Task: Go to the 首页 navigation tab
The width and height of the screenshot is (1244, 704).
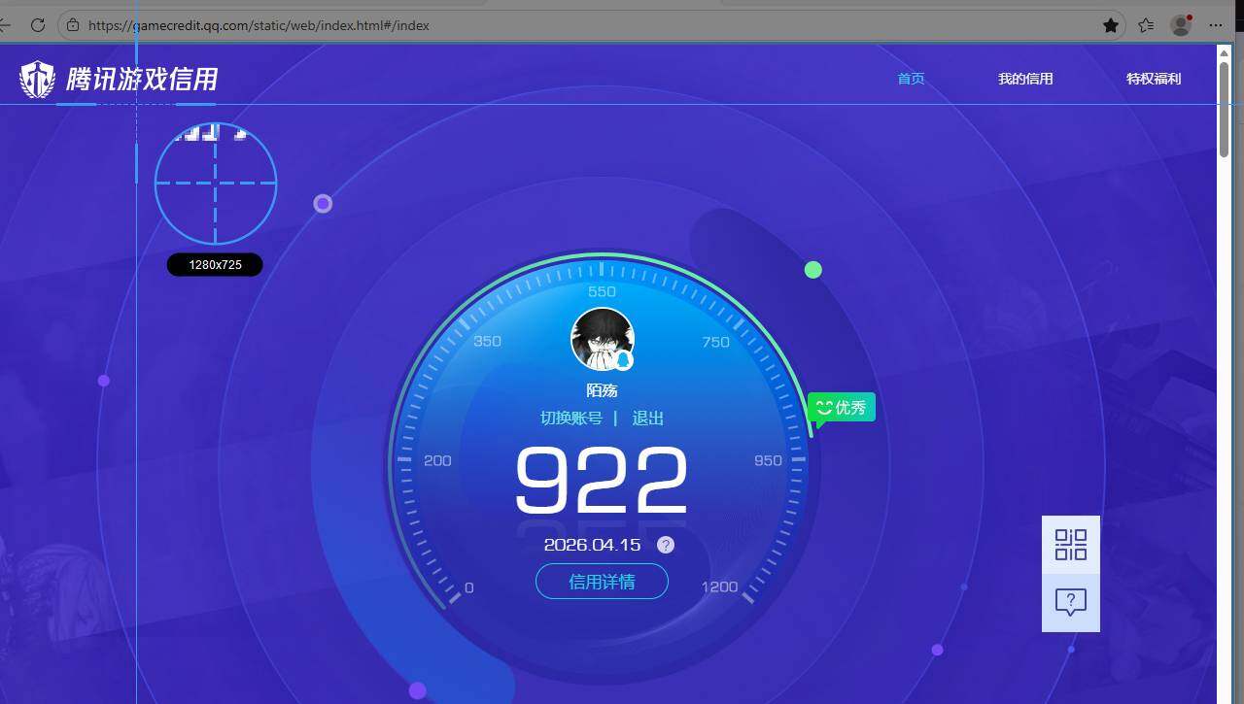Action: [x=911, y=79]
